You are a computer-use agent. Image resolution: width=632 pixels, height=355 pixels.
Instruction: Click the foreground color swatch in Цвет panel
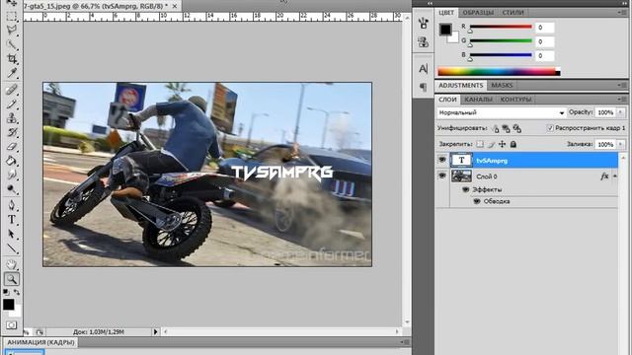pos(445,30)
